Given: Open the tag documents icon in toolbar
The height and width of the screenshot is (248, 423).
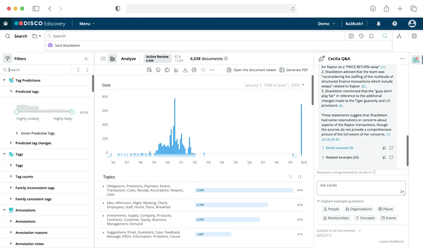Looking at the screenshot, I should click(158, 70).
